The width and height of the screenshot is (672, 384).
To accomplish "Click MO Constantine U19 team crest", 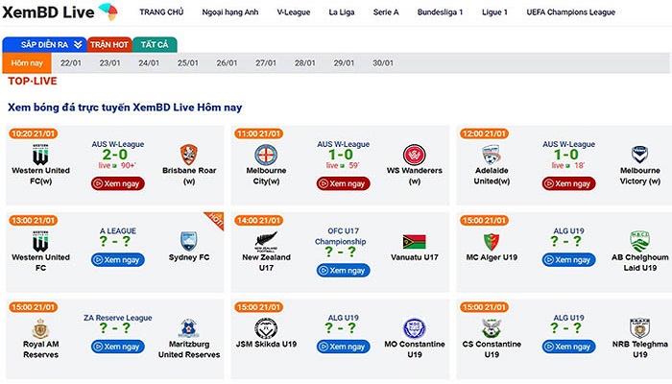I will click(x=415, y=328).
